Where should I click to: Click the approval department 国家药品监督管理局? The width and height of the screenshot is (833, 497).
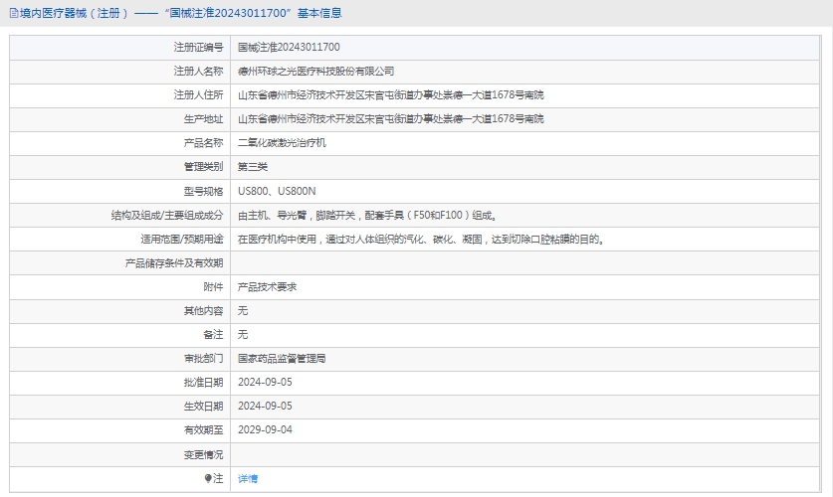[x=282, y=358]
